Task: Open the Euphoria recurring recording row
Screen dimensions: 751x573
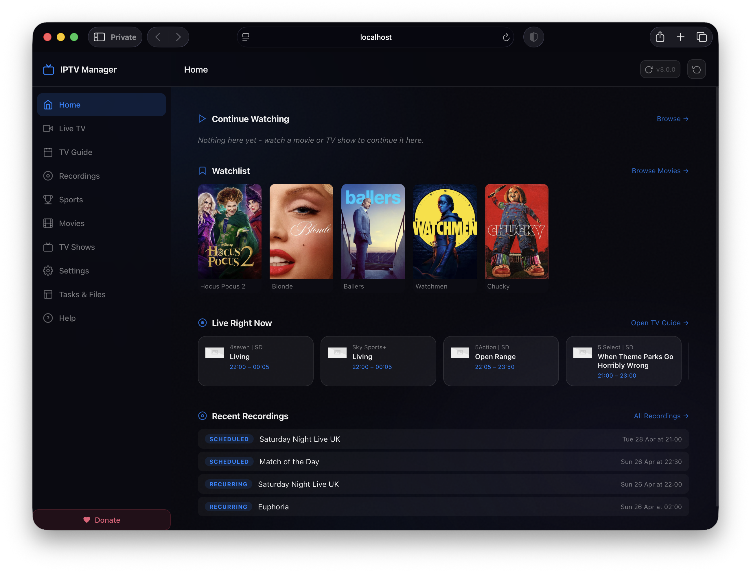Action: click(443, 507)
